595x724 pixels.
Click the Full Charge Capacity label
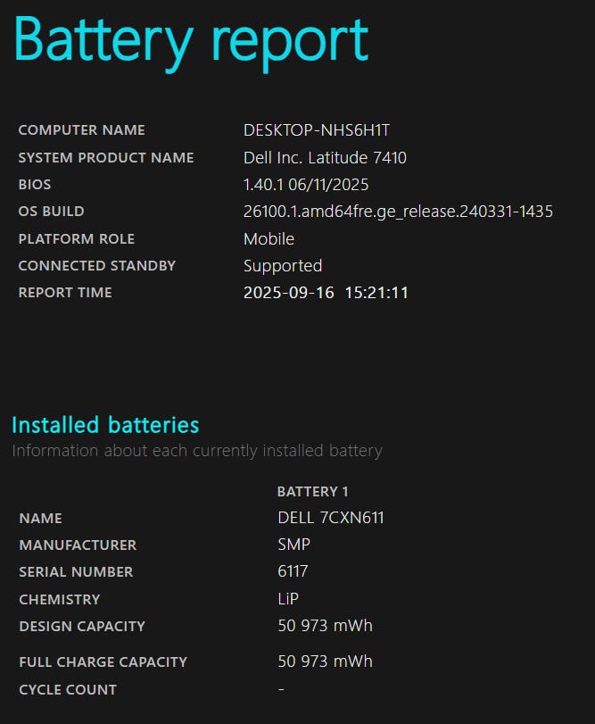[x=103, y=662]
